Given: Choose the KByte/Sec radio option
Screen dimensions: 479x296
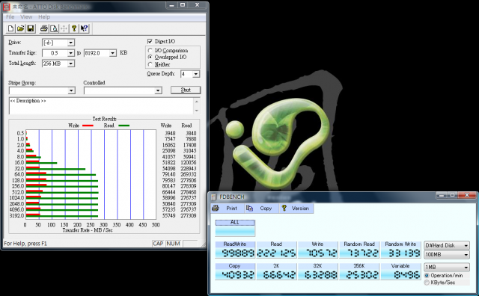Looking at the screenshot, I should click(427, 283).
